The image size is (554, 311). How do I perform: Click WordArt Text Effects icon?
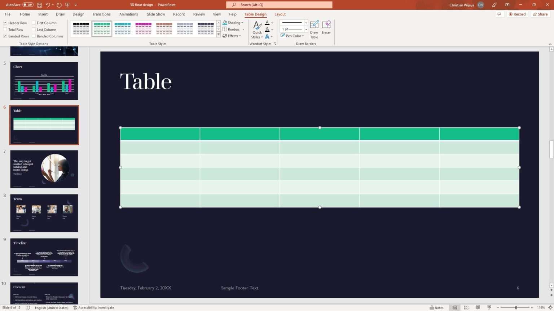(x=267, y=36)
